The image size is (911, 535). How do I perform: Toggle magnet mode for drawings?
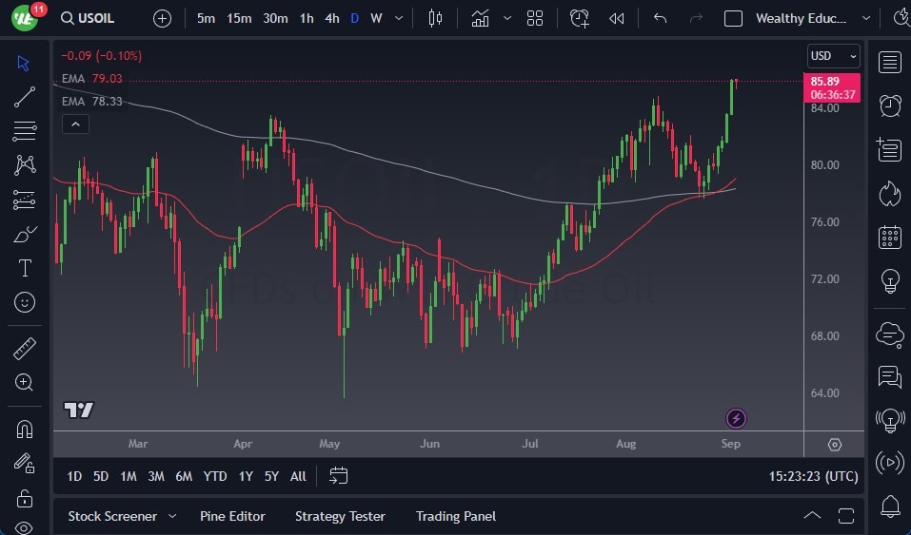coord(26,429)
